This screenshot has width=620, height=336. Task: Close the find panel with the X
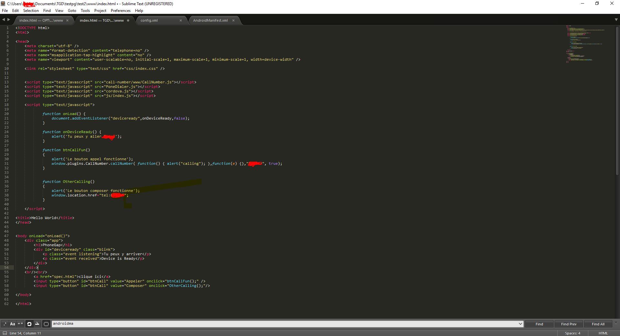click(x=616, y=322)
